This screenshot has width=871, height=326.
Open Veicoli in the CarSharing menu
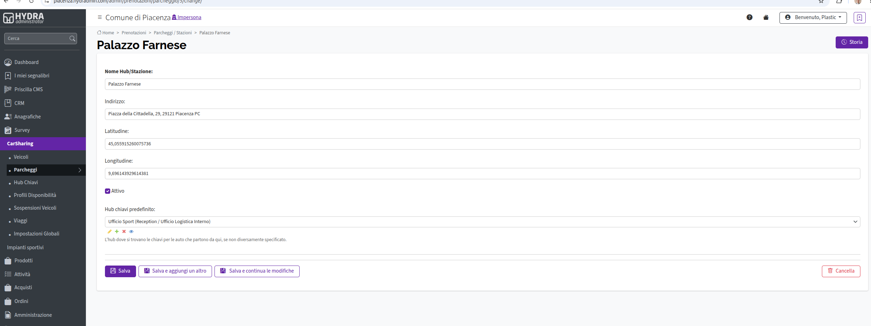(21, 157)
